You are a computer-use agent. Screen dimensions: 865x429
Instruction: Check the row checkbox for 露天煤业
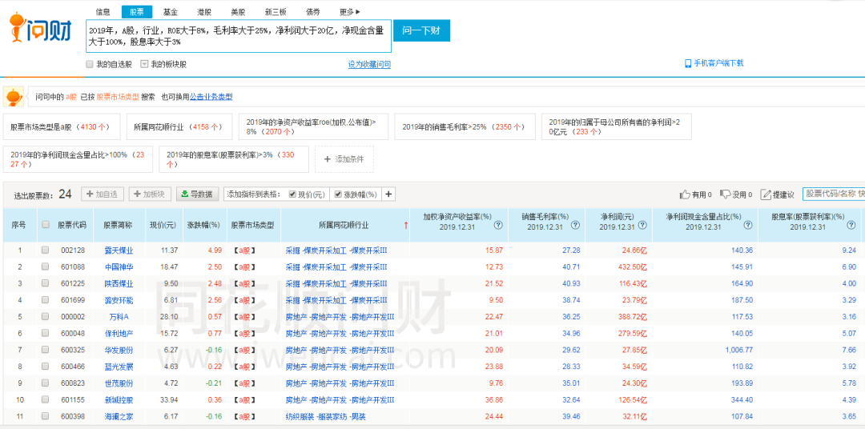click(45, 251)
